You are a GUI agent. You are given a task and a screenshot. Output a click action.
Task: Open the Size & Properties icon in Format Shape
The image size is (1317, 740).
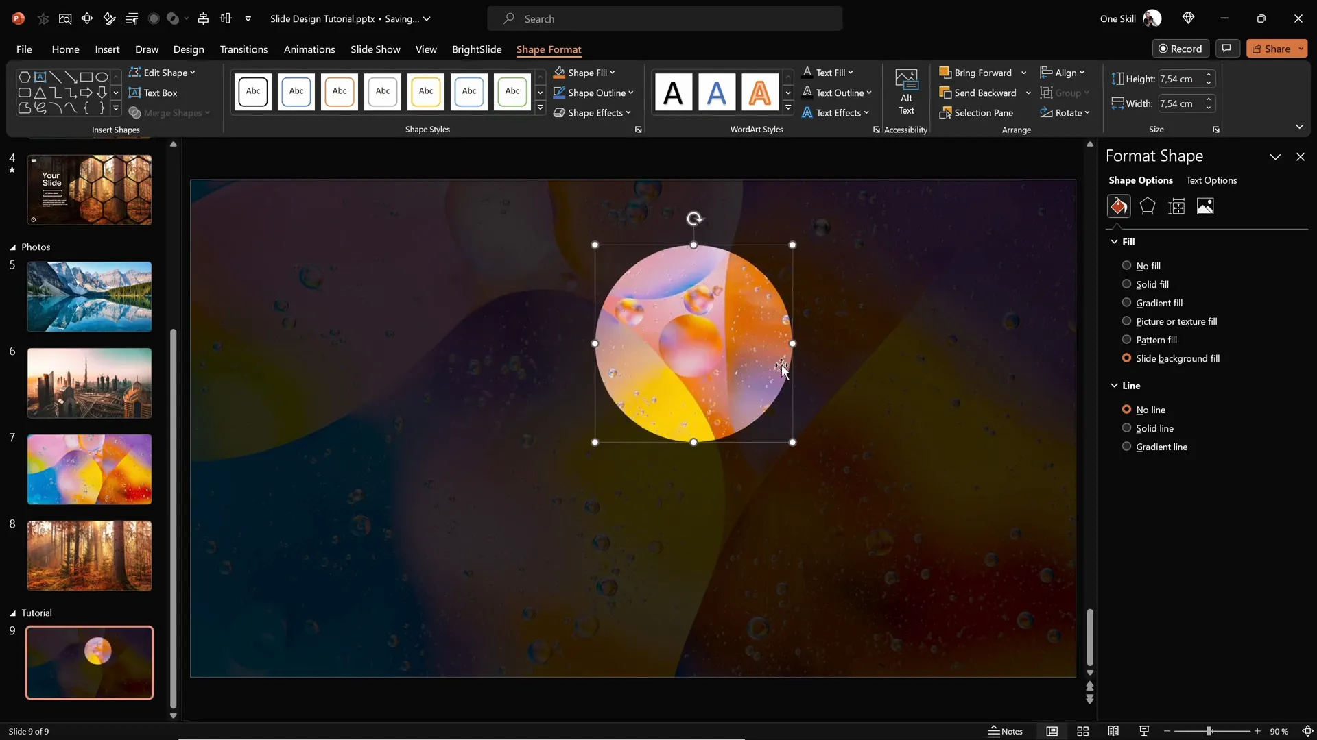pos(1176,206)
